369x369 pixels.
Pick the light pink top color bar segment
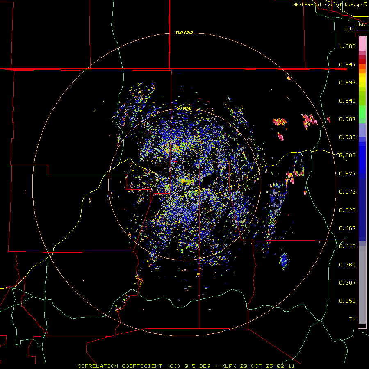pyautogui.click(x=362, y=43)
